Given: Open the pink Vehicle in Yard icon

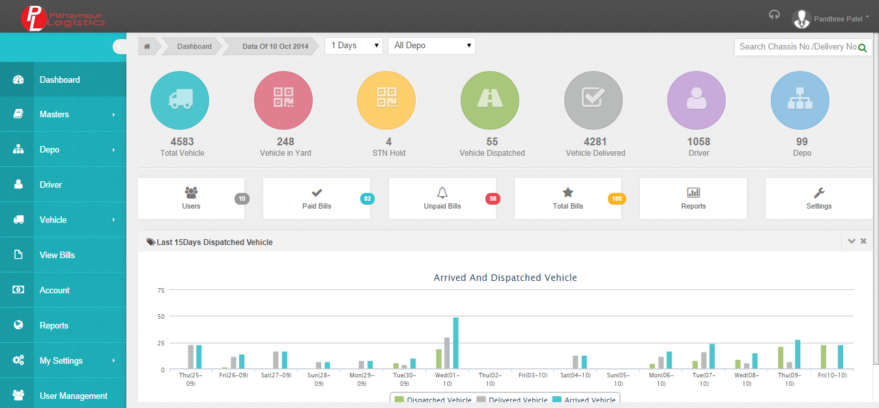Looking at the screenshot, I should pos(283,100).
